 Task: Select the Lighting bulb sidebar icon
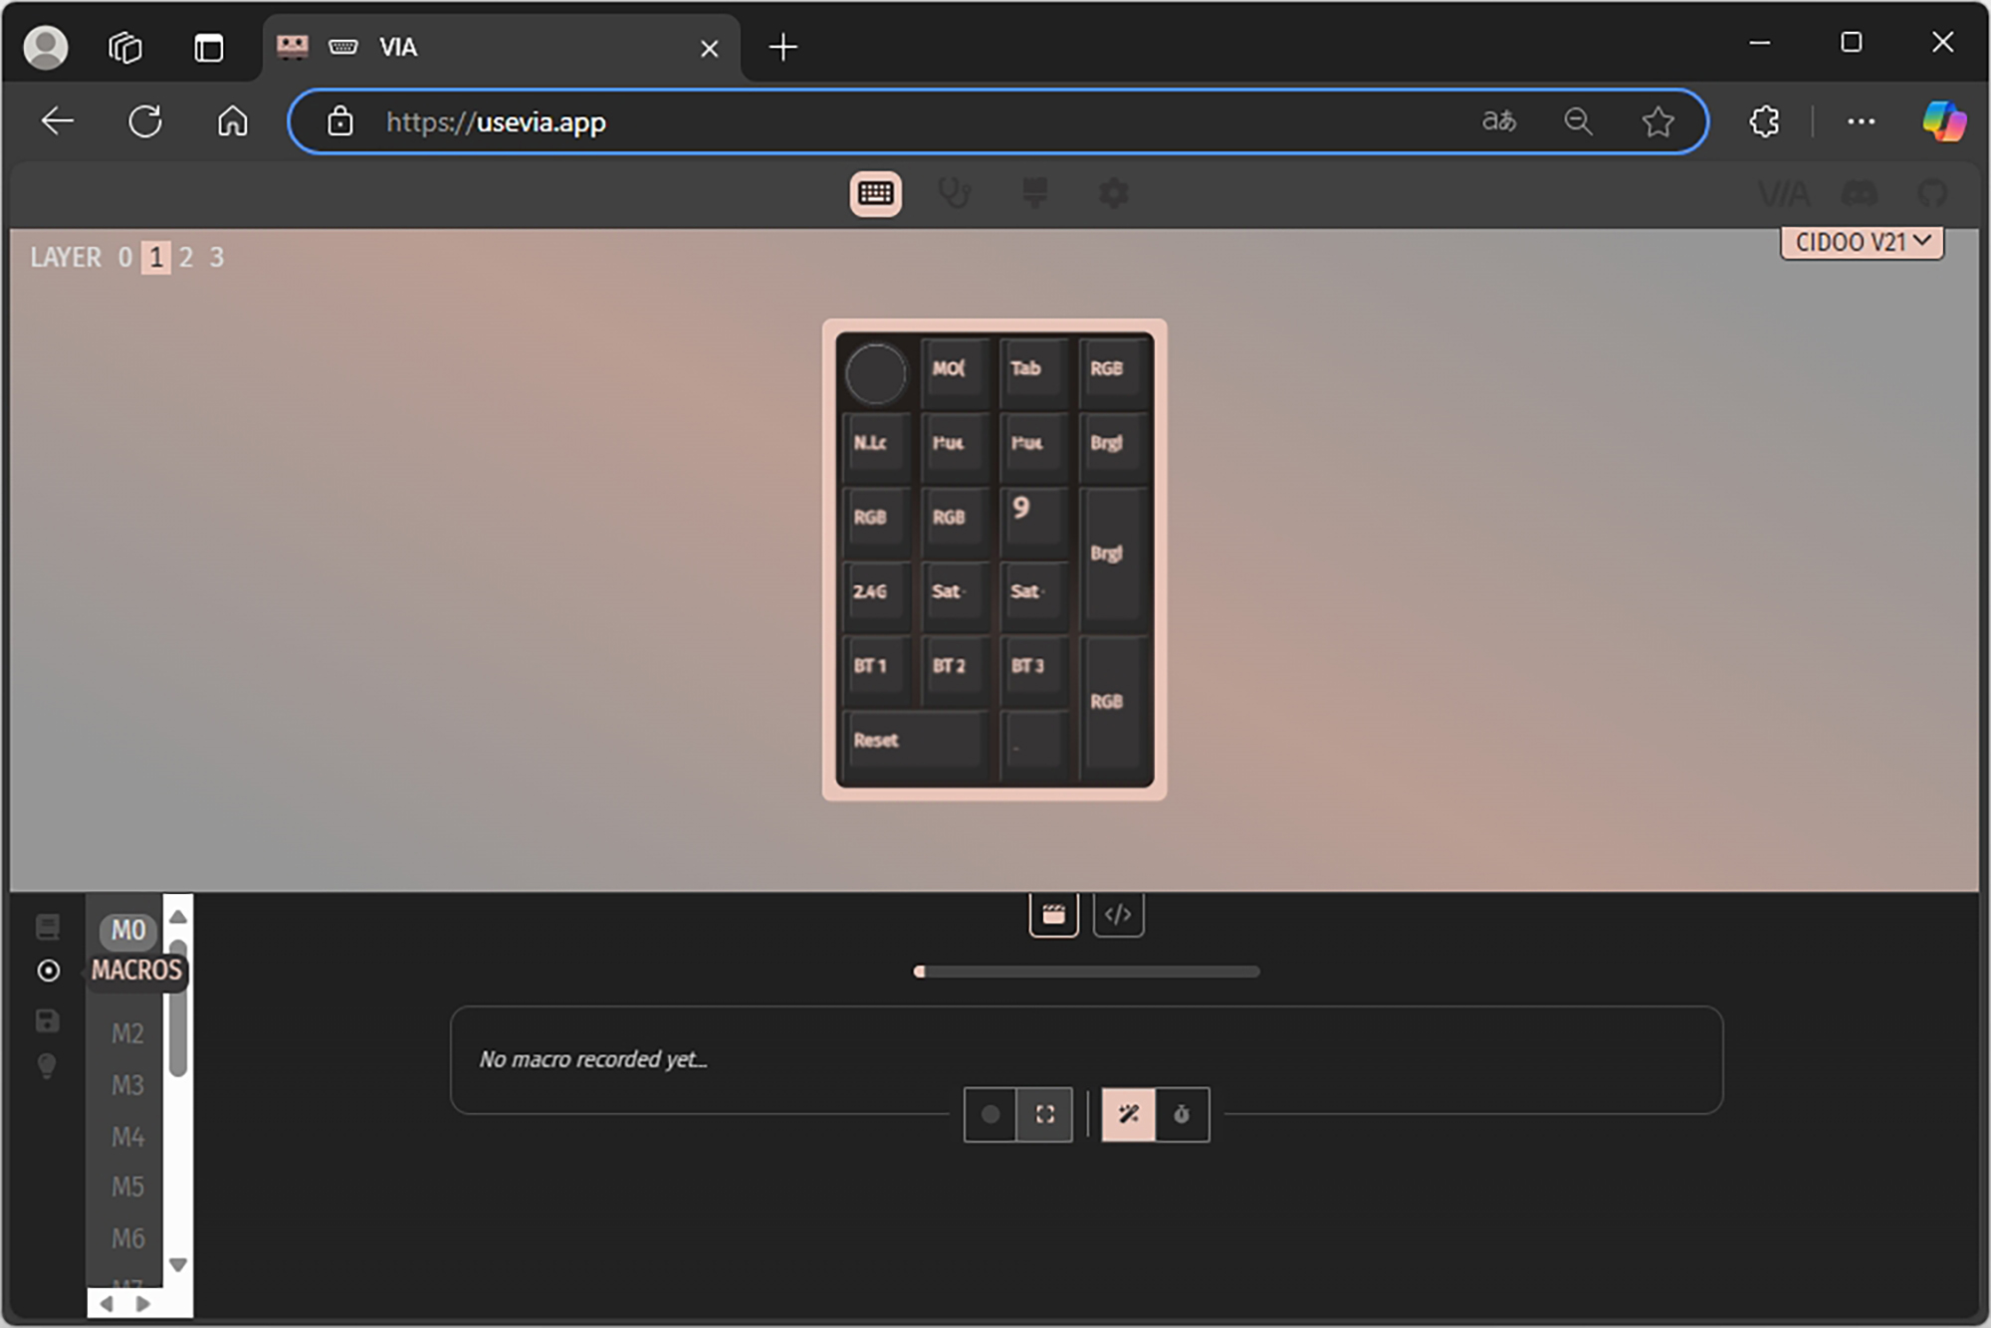tap(47, 1066)
